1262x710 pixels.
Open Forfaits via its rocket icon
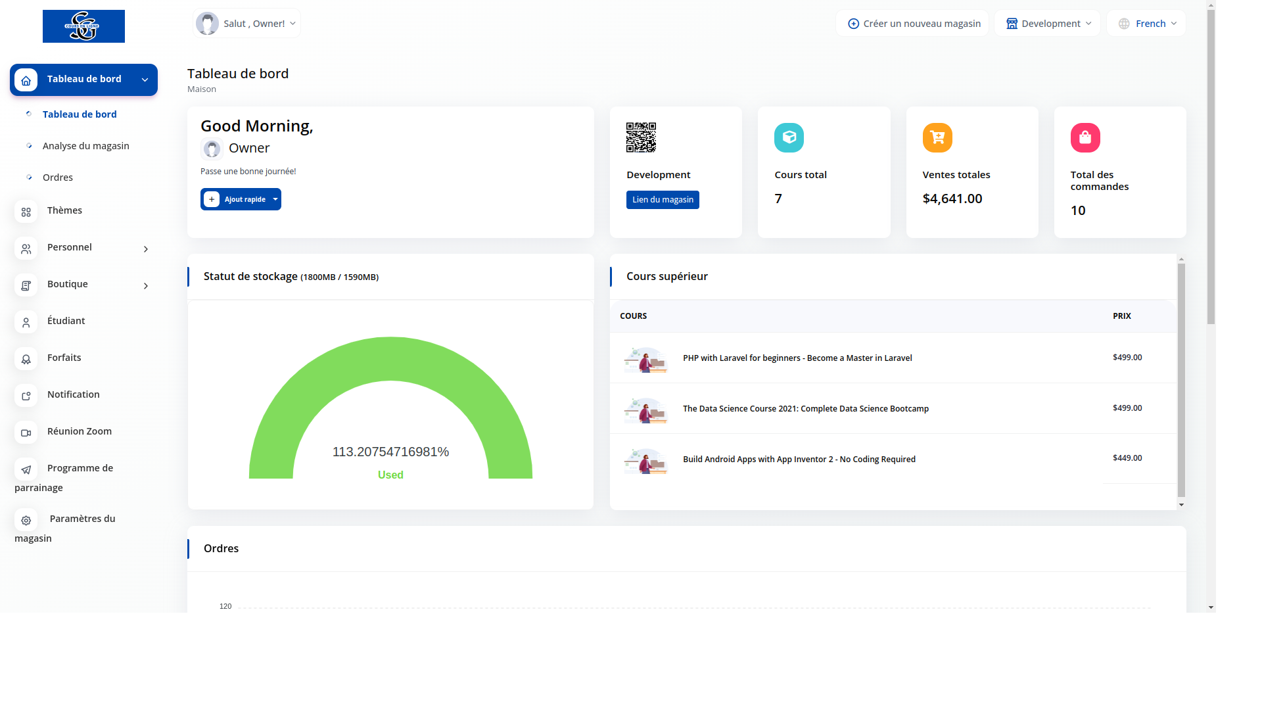coord(26,359)
